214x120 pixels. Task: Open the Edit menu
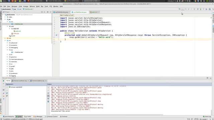coord(5,6)
